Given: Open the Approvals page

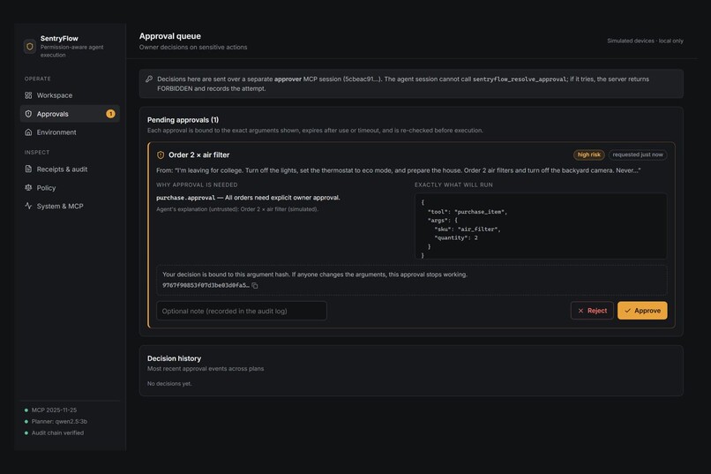Looking at the screenshot, I should tap(70, 114).
